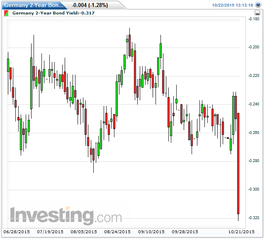Image resolution: width=265 pixels, height=239 pixels.
Task: Click the -0.280 y-axis label
Action: (x=254, y=160)
